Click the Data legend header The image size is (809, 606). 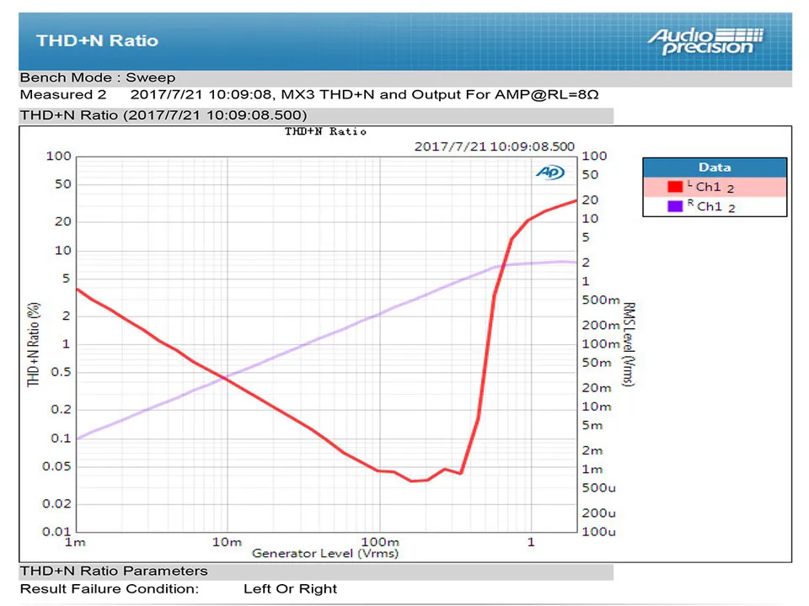715,167
